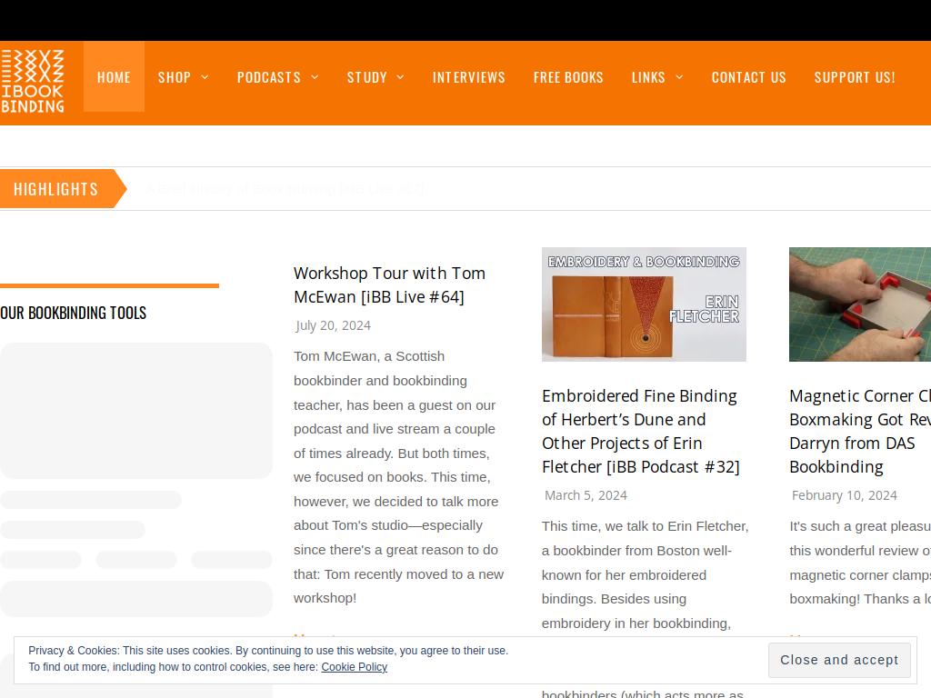The image size is (931, 698).
Task: Click the iBookBinding logo
Action: 32,81
